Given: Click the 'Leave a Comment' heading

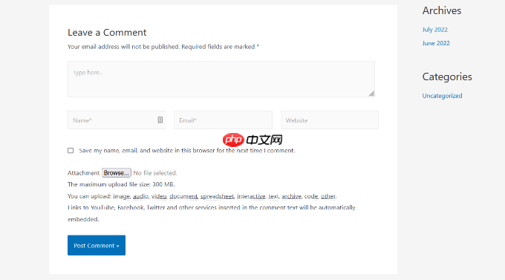Looking at the screenshot, I should tap(107, 32).
